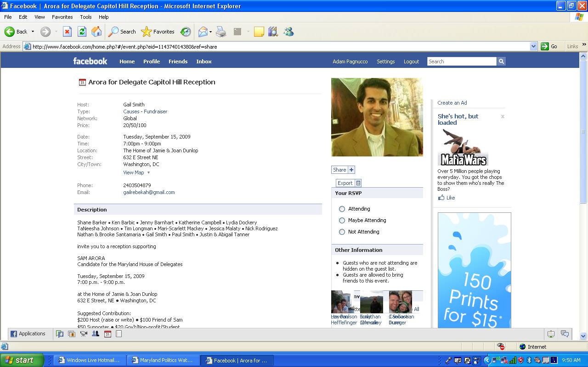Click the Stop loading icon in the IE toolbar
Screen dimensions: 588x367
click(67, 32)
